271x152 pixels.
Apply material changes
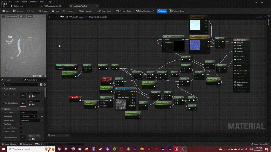coord(32,11)
